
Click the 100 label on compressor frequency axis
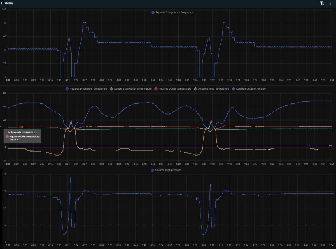pyautogui.click(x=4, y=10)
